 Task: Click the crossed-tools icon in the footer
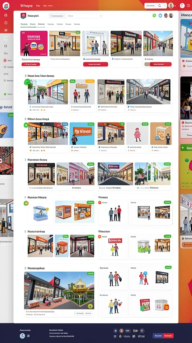(x=28, y=336)
